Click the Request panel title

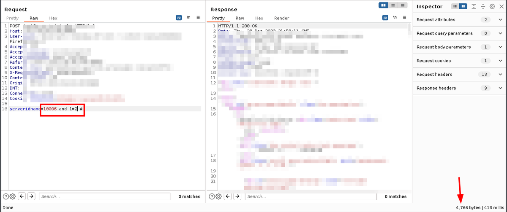coord(16,9)
